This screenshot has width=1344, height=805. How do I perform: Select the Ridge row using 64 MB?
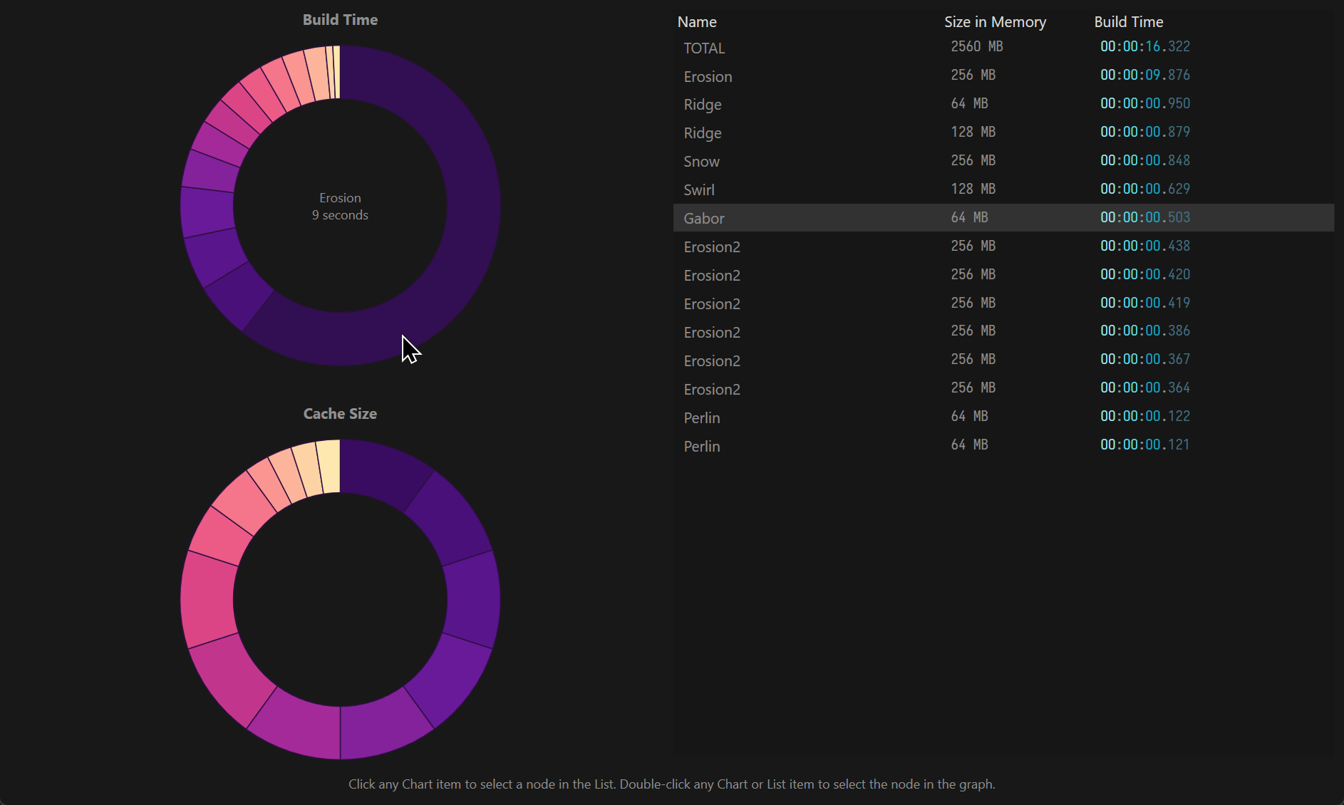pos(1003,104)
